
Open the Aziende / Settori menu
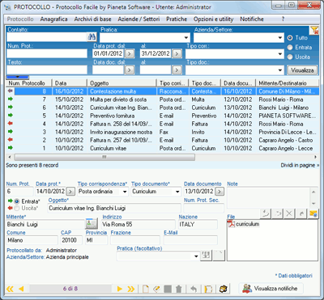139,19
